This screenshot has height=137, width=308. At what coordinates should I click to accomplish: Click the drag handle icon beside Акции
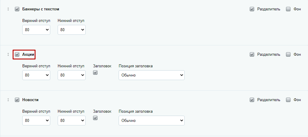(8, 55)
